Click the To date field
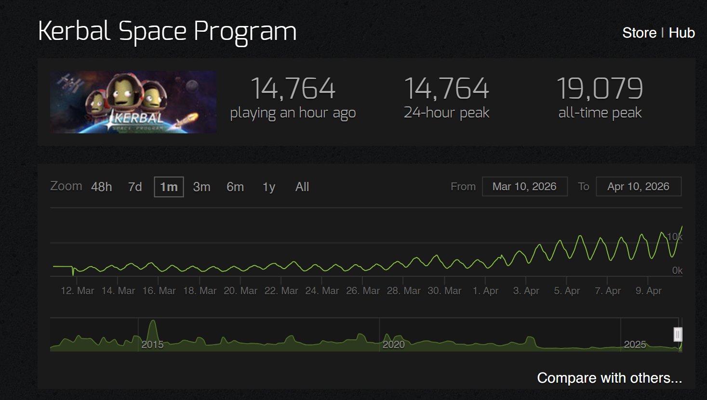 point(638,187)
